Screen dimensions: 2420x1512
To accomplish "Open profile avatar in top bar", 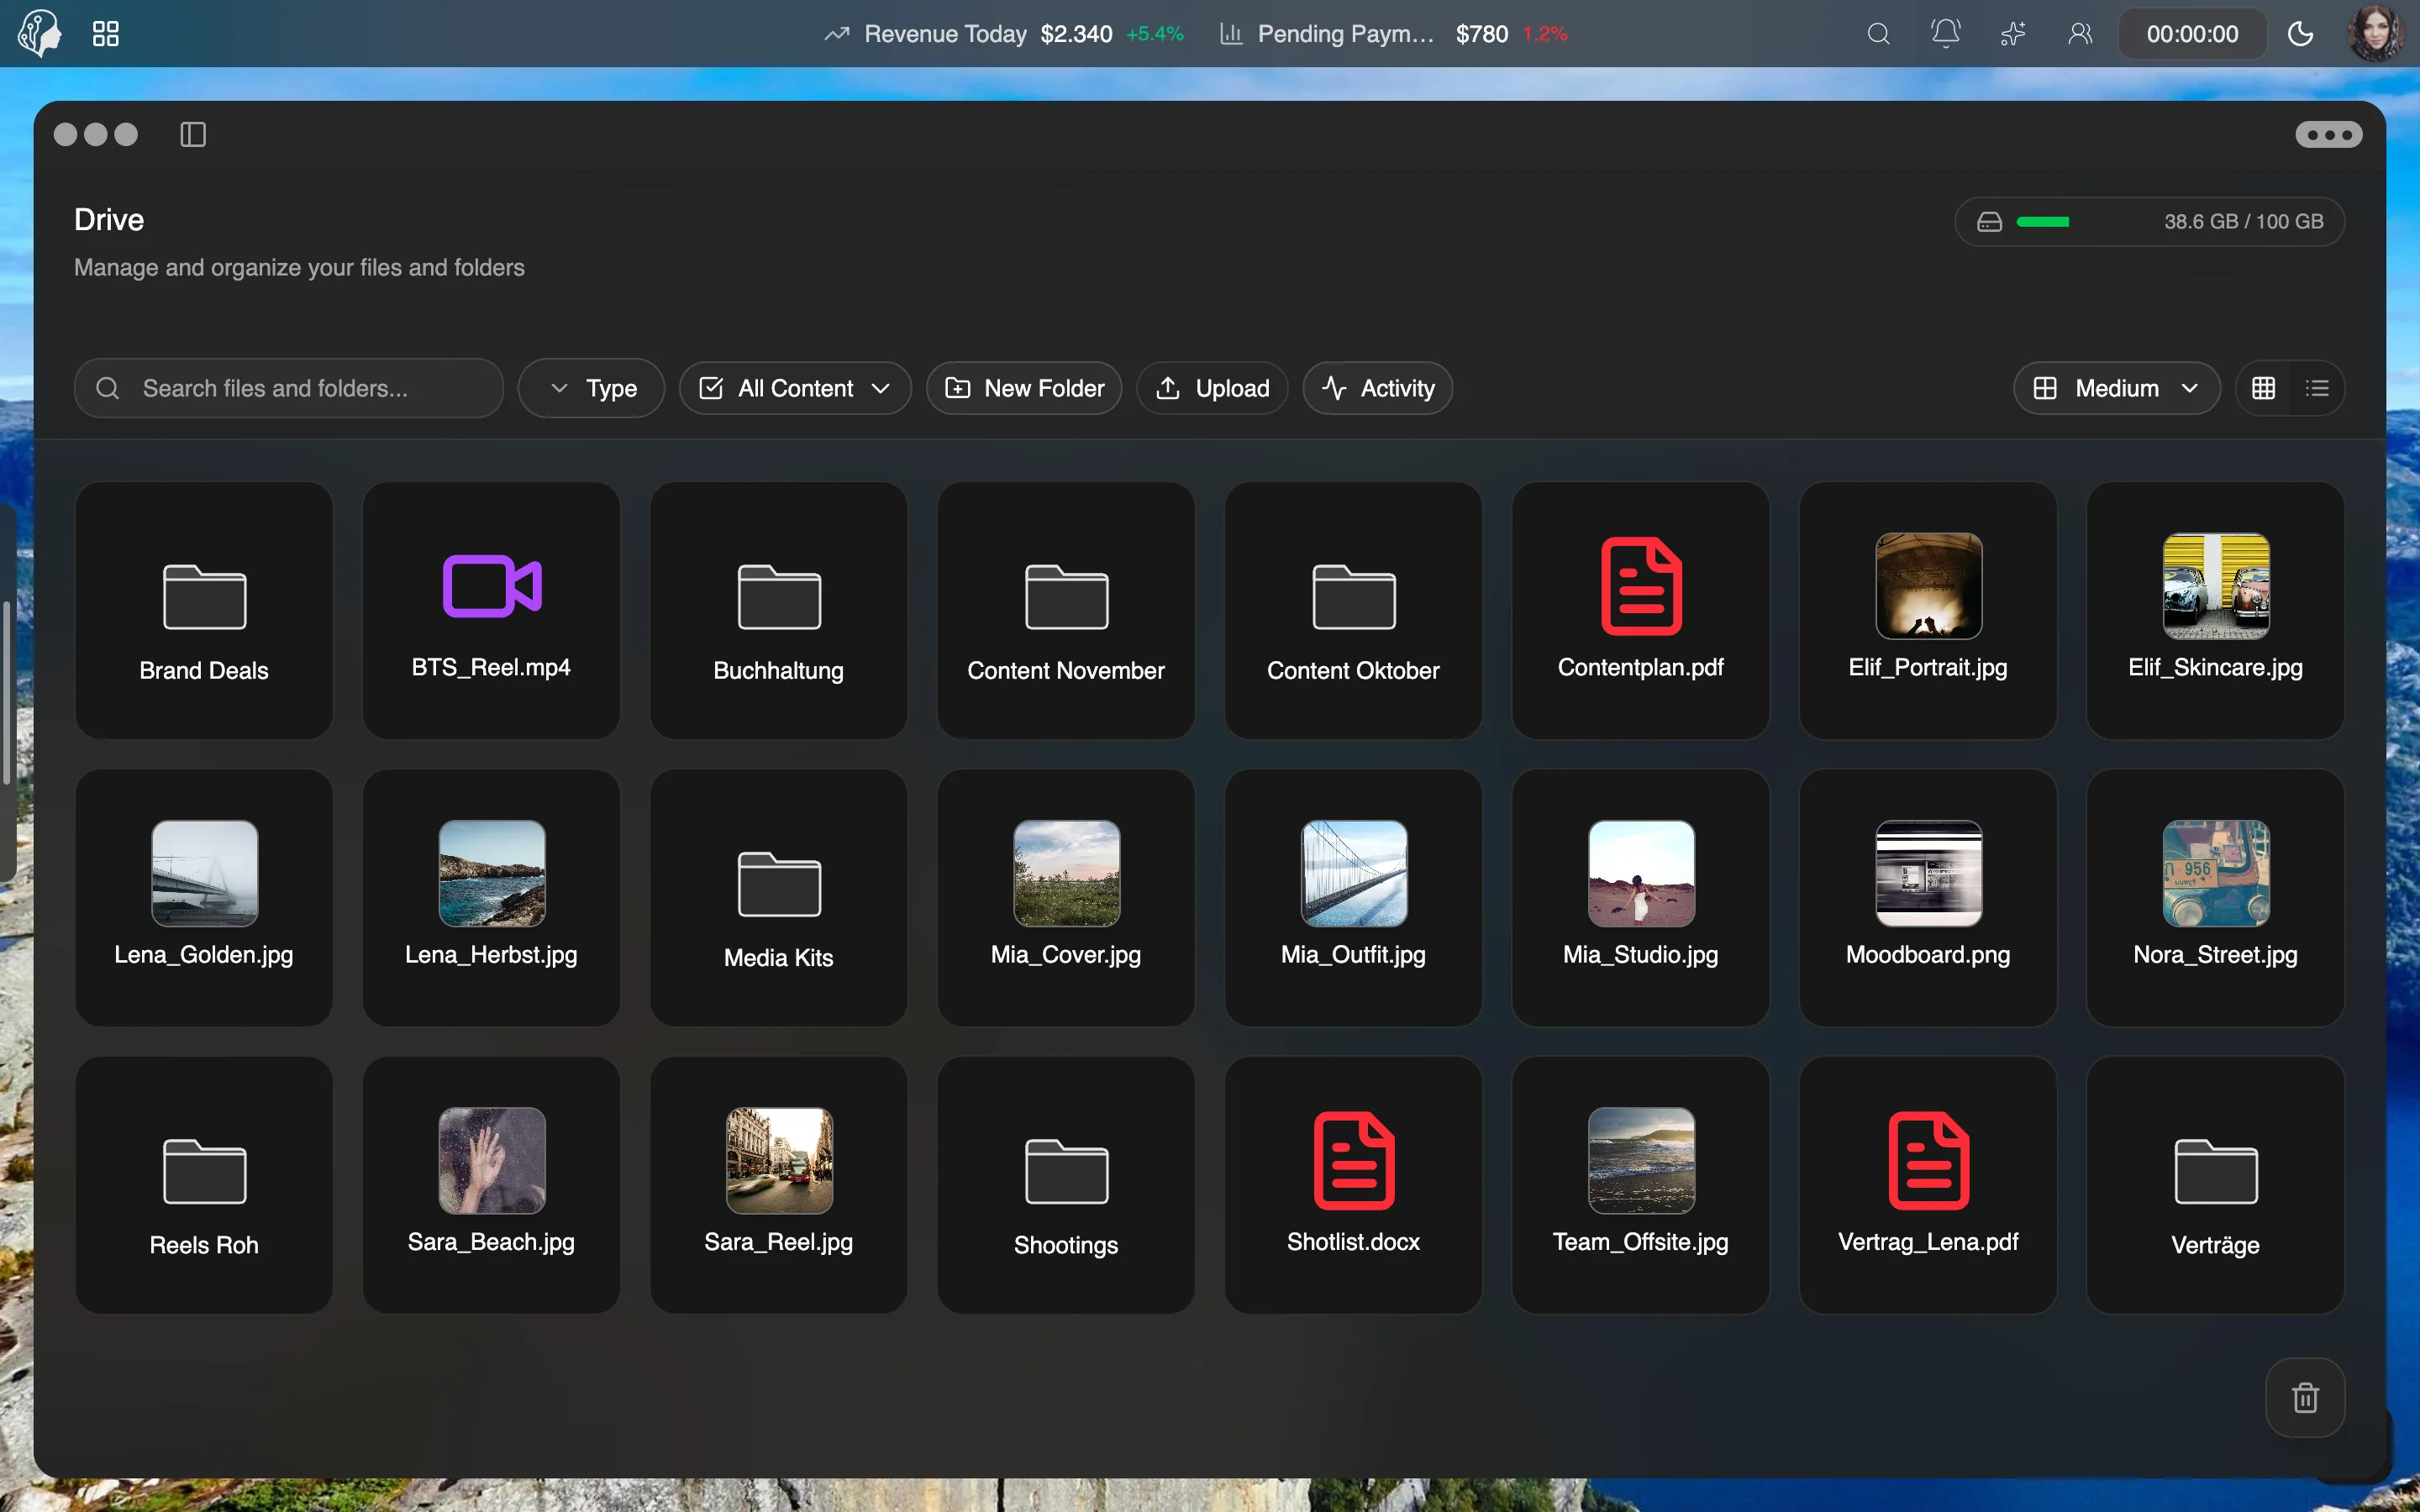I will (x=2376, y=34).
